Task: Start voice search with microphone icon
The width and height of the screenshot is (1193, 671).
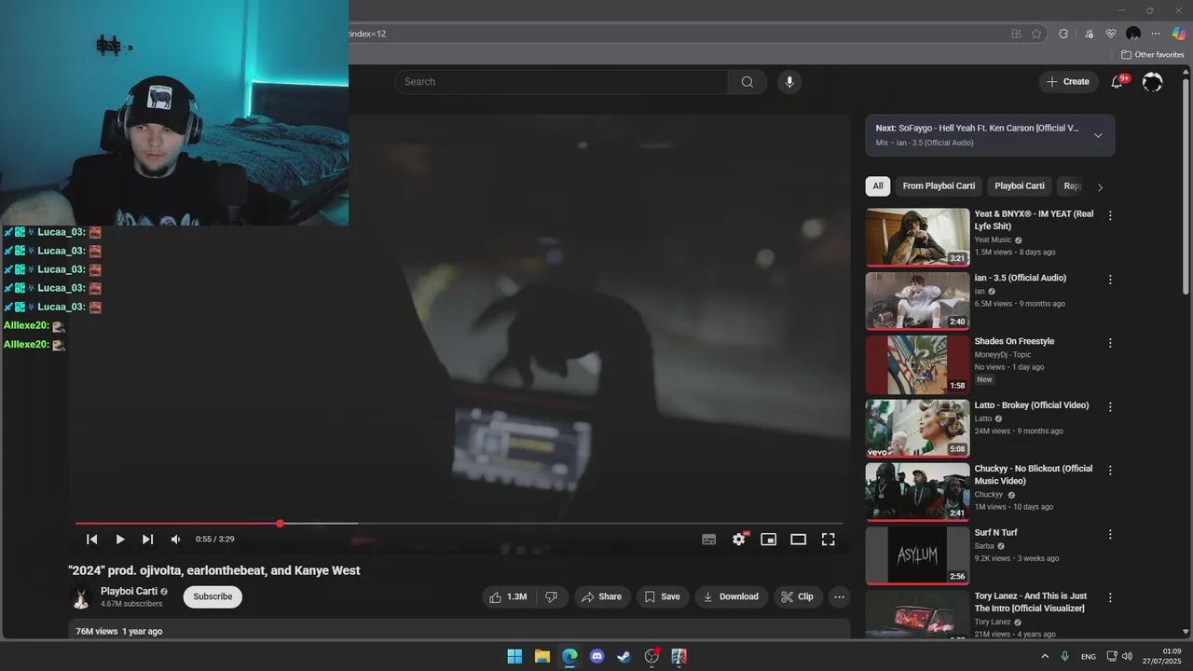Action: tap(789, 82)
